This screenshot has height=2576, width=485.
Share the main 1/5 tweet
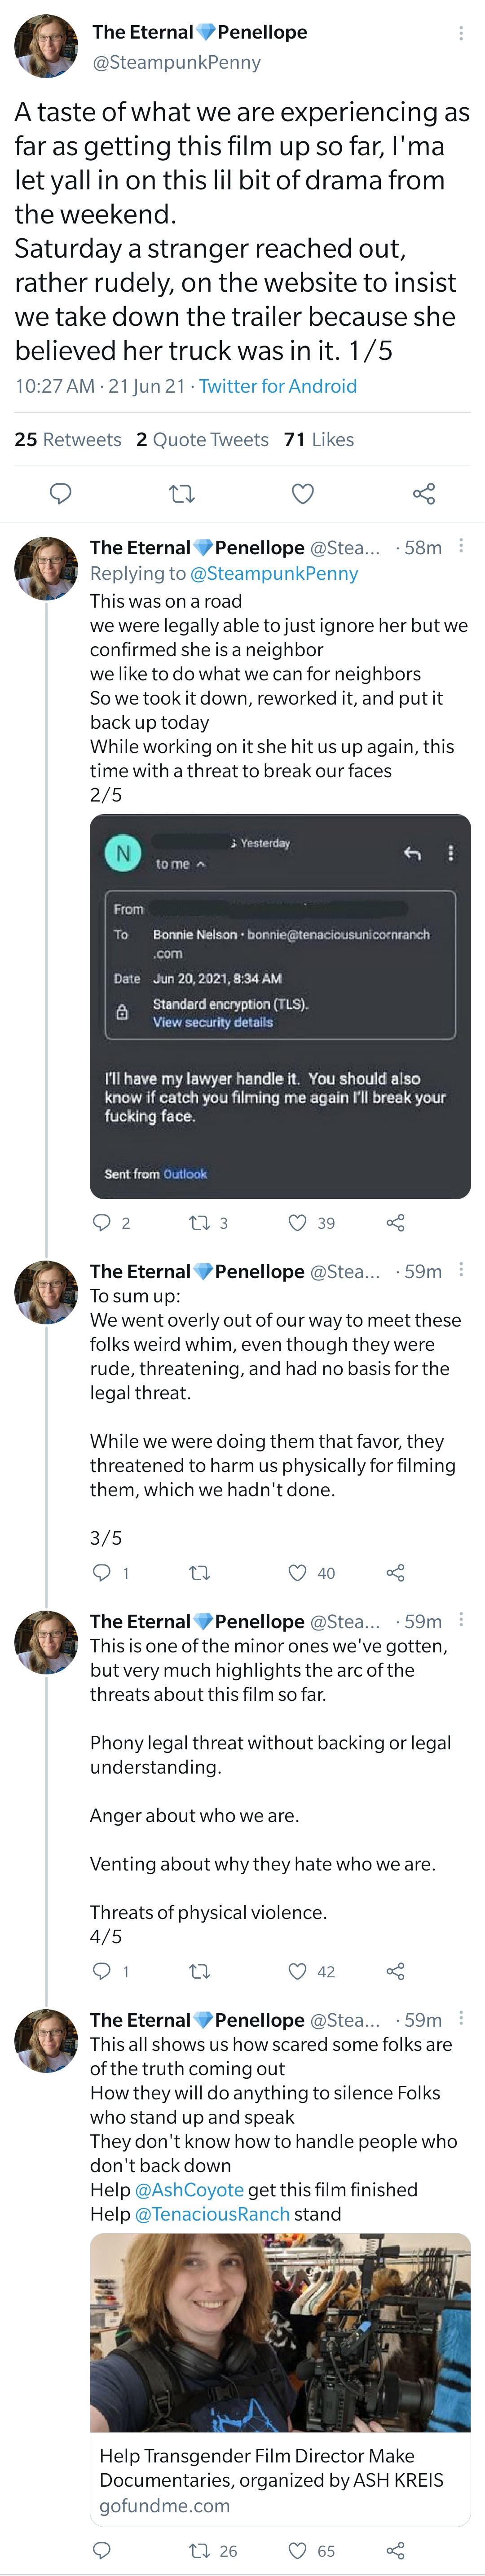pyautogui.click(x=424, y=493)
